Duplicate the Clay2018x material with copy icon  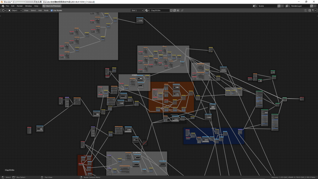(x=174, y=11)
